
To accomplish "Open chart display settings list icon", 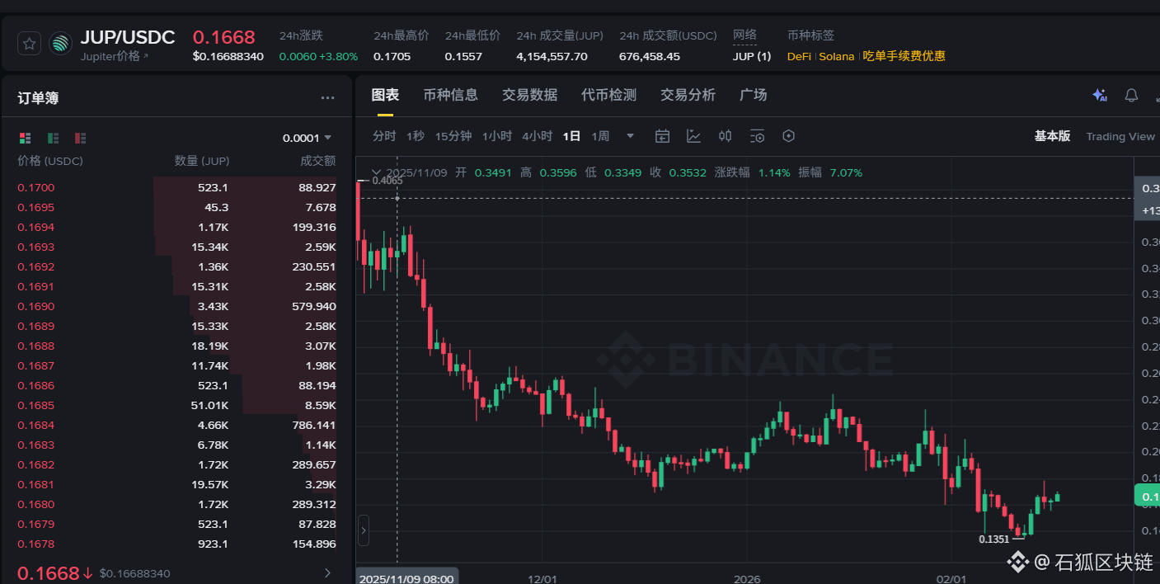I will tap(757, 136).
